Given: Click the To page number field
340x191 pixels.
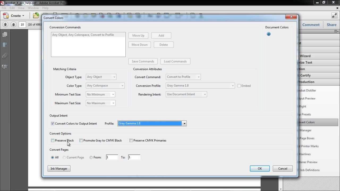Looking at the screenshot, I should pos(134,157).
